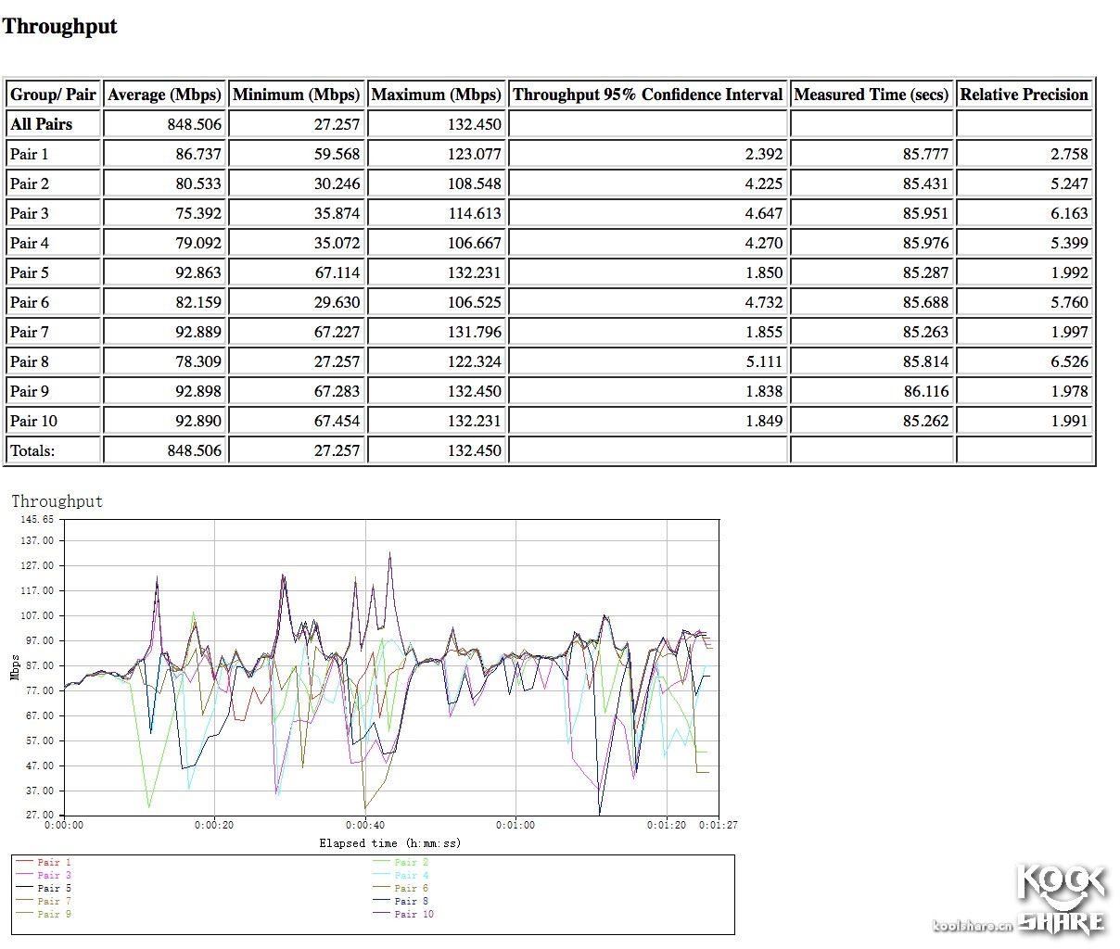Click the Pair 1 red legend line
The width and height of the screenshot is (1120, 949).
point(25,863)
